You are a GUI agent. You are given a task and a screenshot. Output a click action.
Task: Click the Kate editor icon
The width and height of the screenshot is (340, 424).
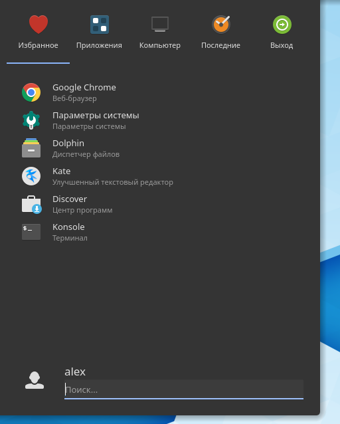coord(31,176)
